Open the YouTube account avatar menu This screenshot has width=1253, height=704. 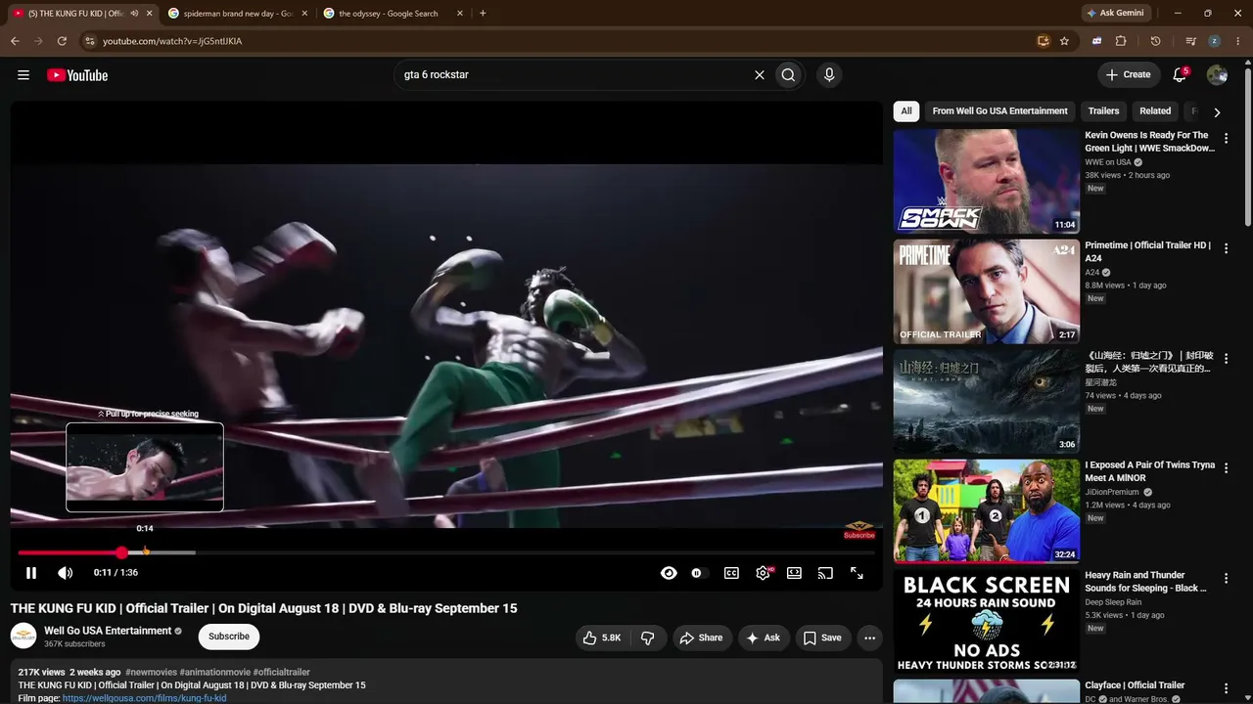[1217, 75]
